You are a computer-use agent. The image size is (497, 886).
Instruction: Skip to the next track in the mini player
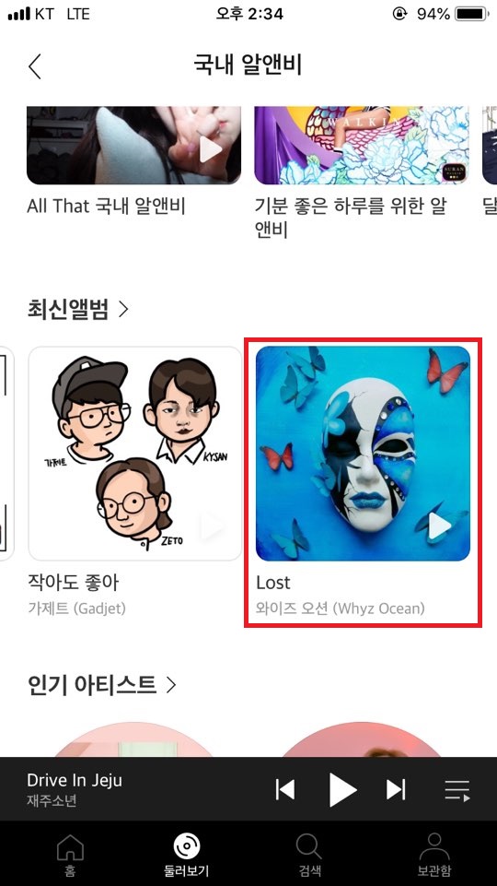point(396,789)
